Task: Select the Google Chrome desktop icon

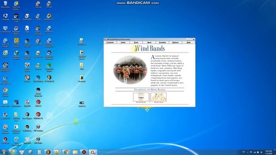Action: click(5, 92)
